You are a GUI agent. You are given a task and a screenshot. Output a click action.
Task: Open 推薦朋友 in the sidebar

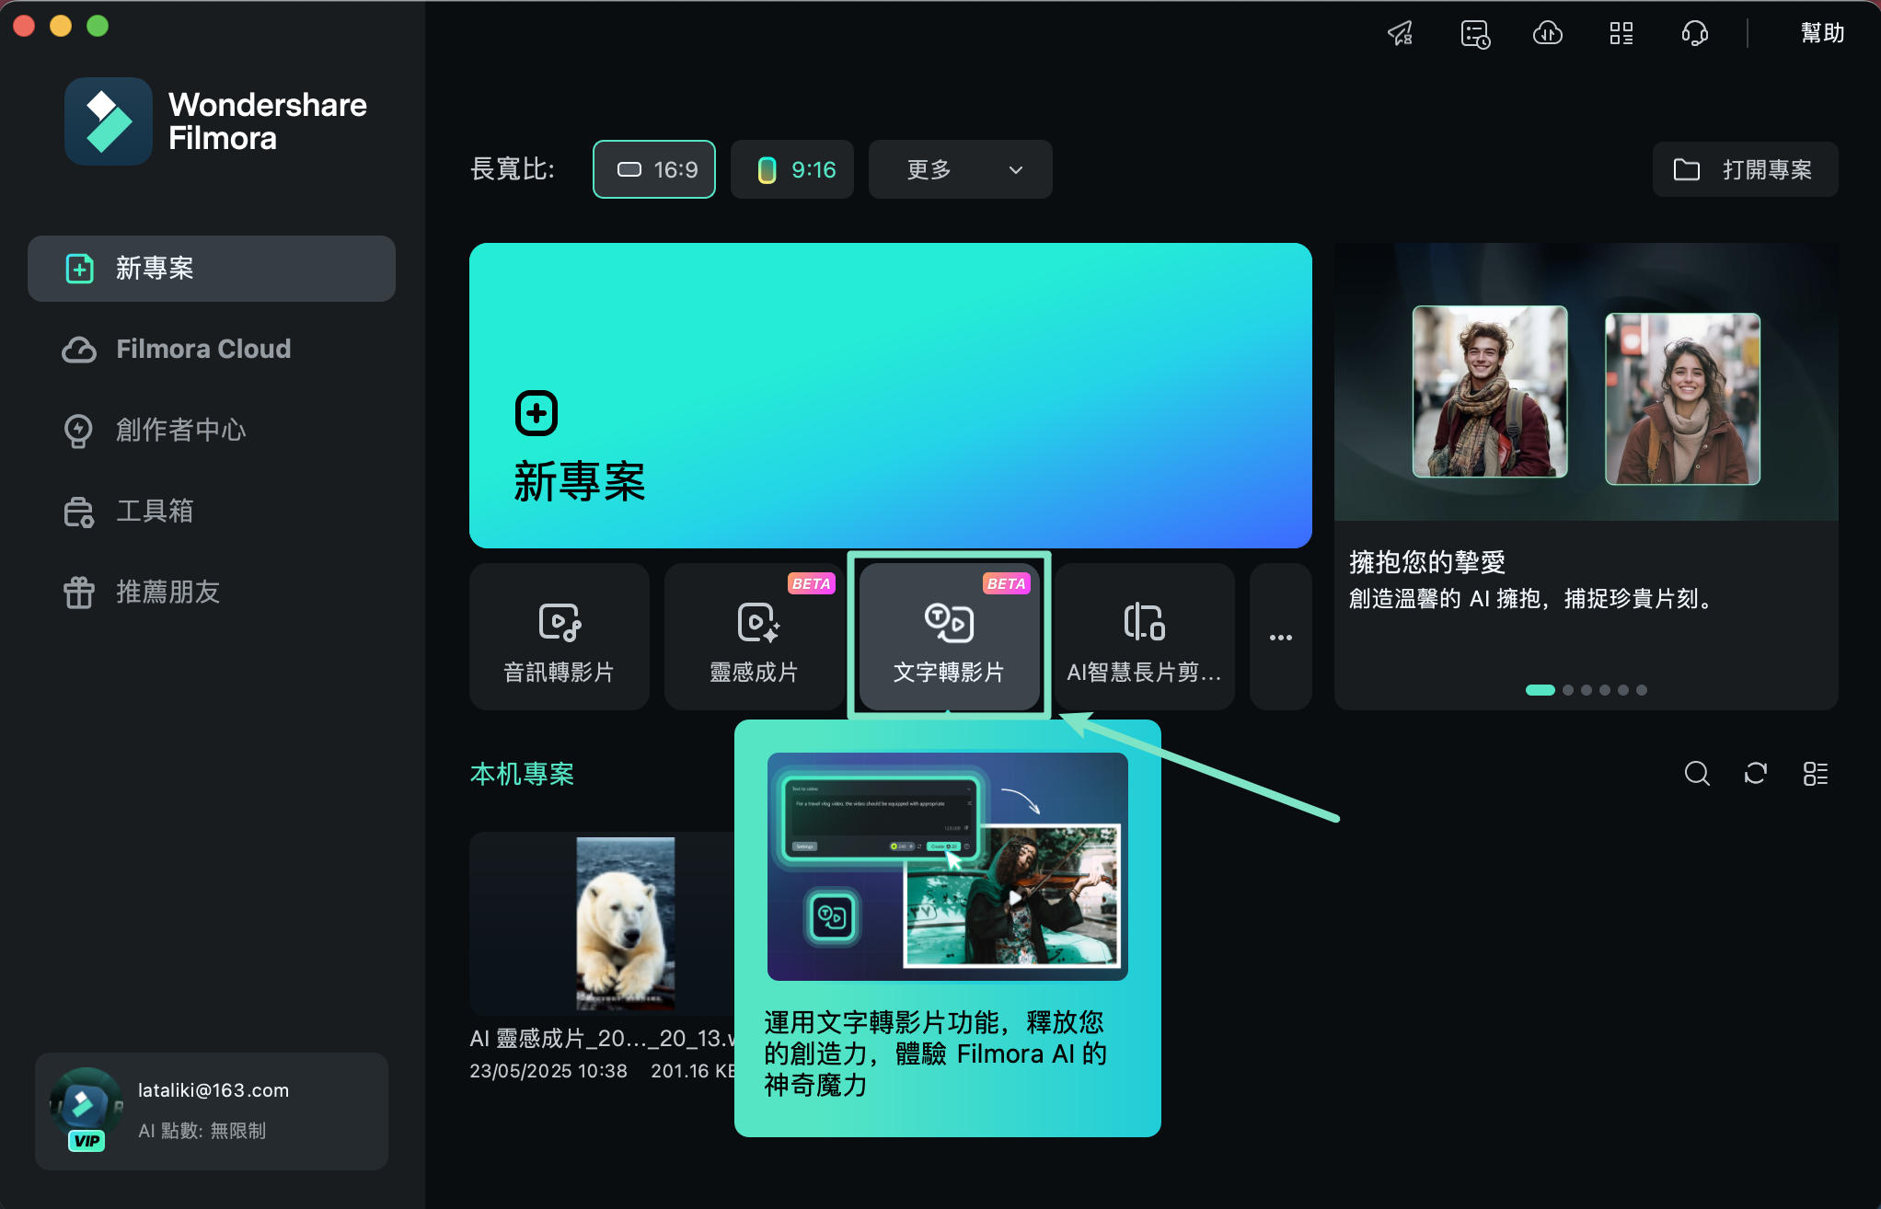212,593
